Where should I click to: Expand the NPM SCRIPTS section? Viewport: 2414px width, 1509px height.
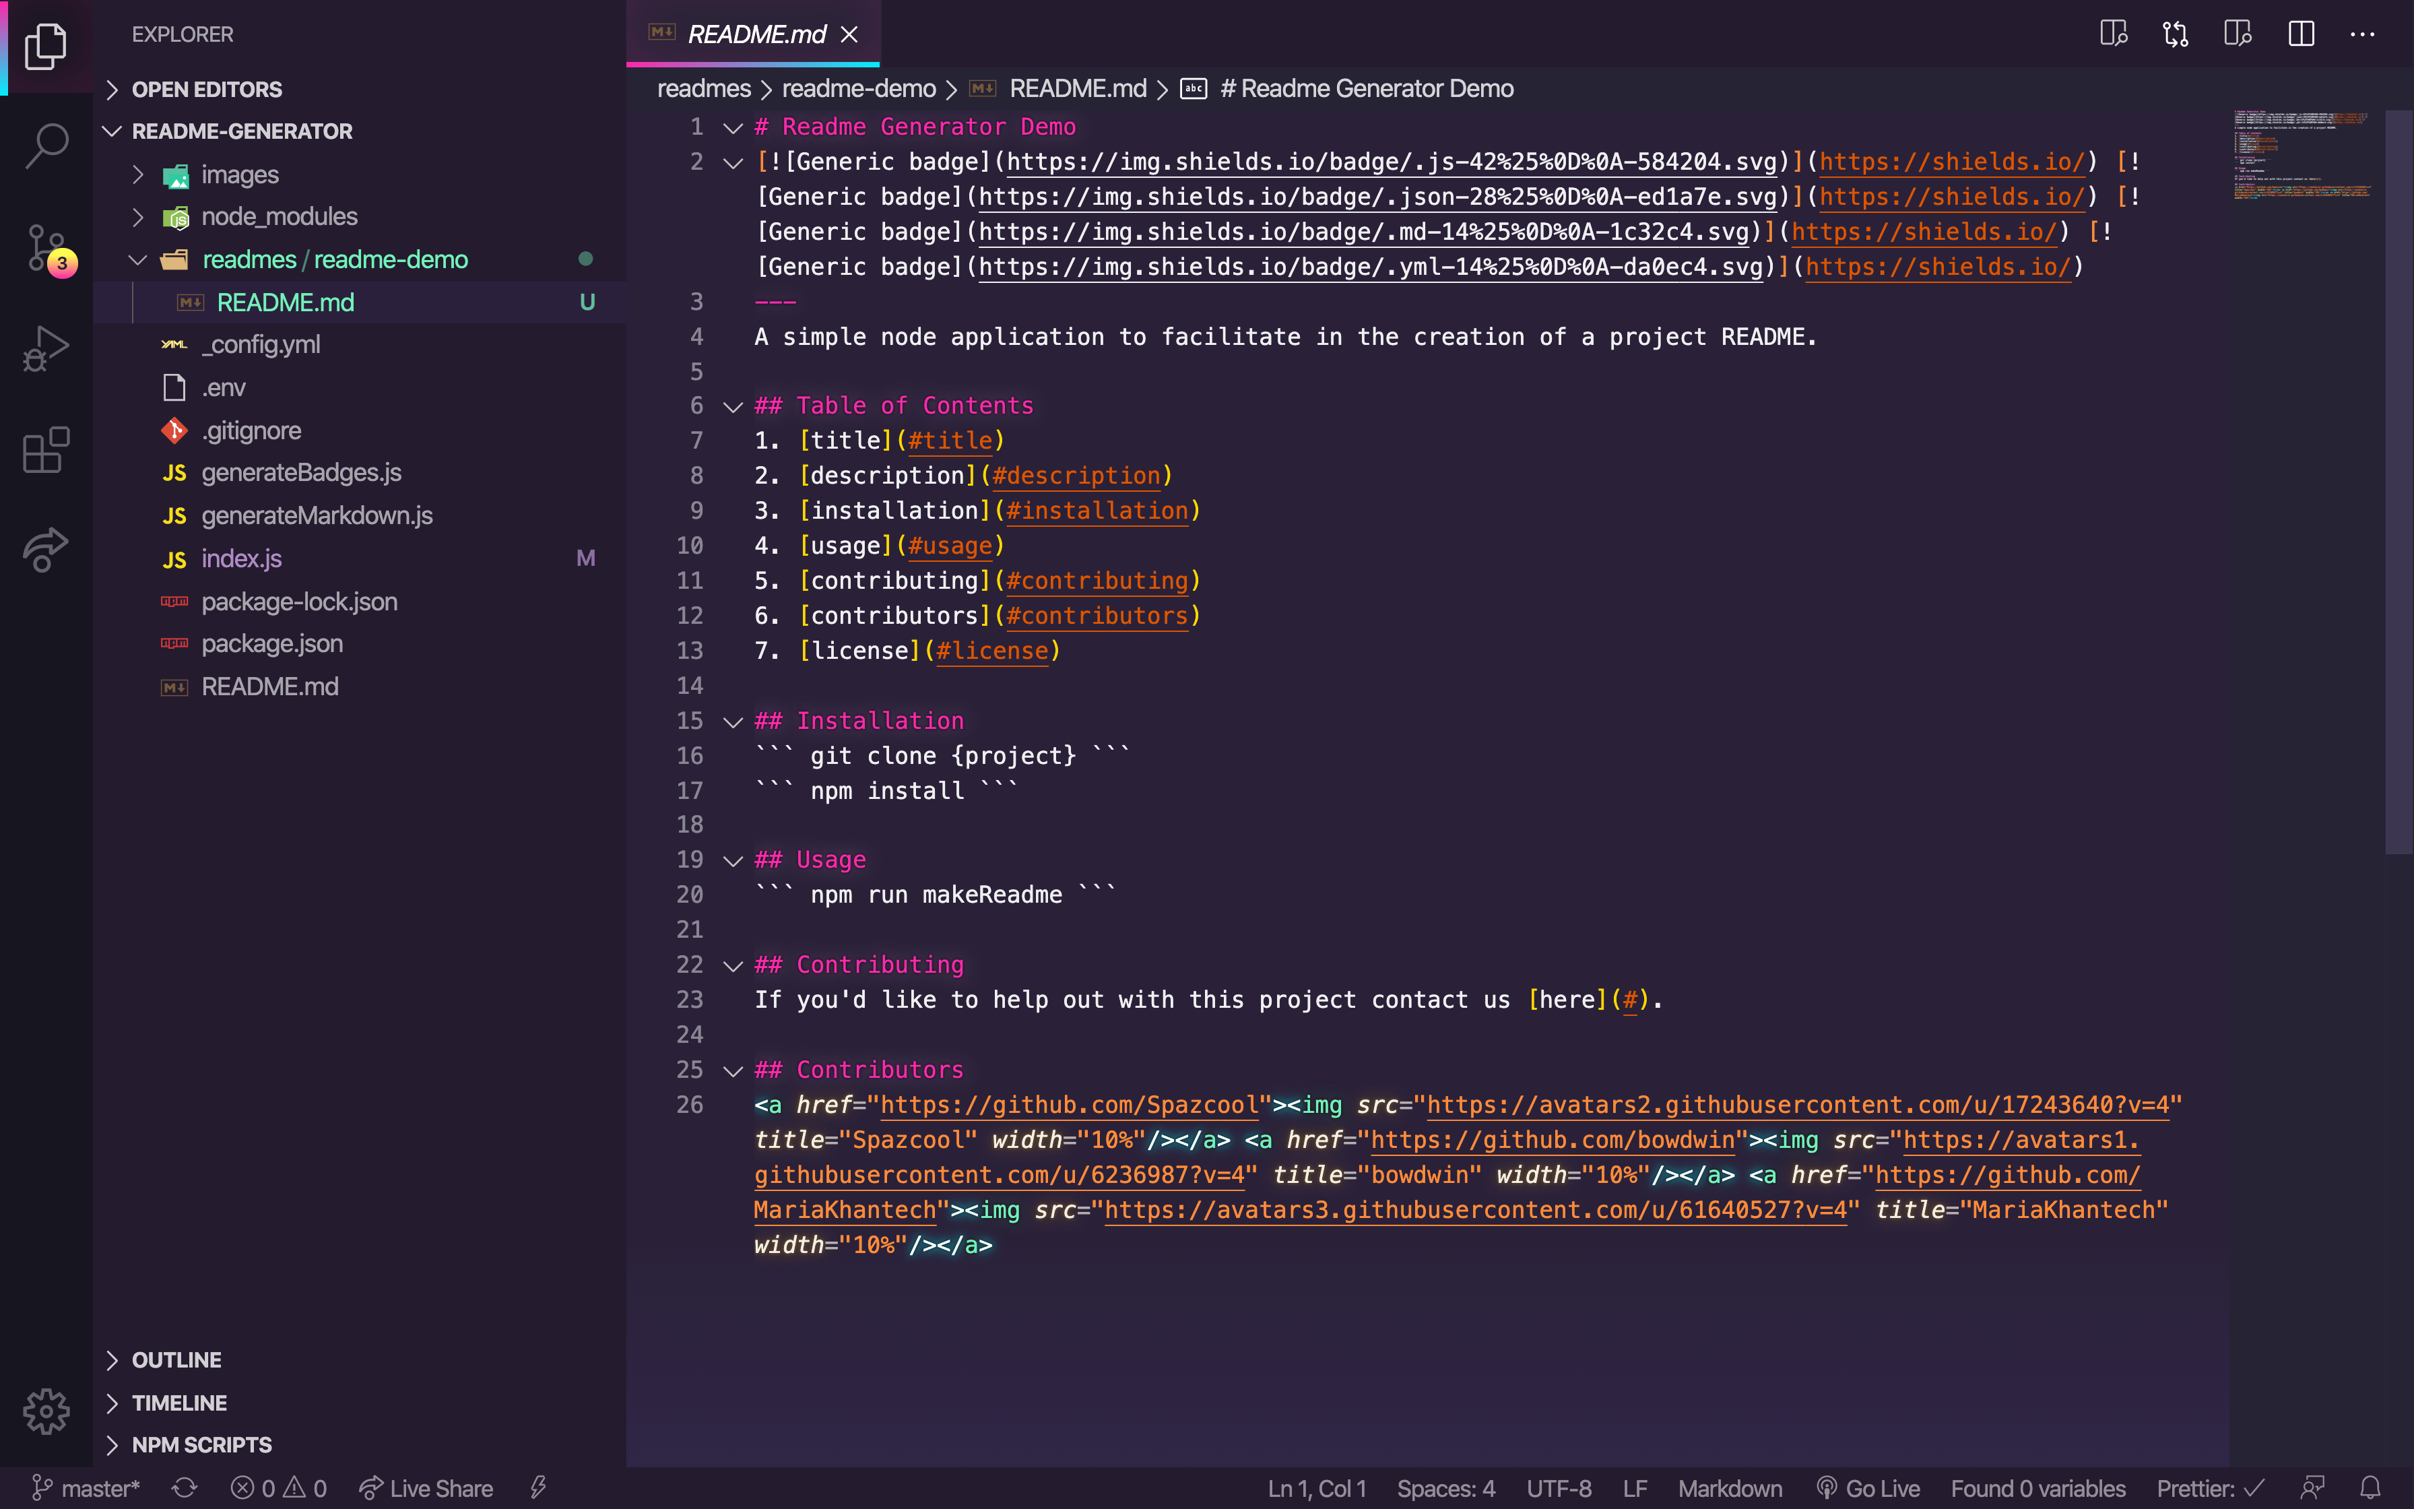(201, 1444)
